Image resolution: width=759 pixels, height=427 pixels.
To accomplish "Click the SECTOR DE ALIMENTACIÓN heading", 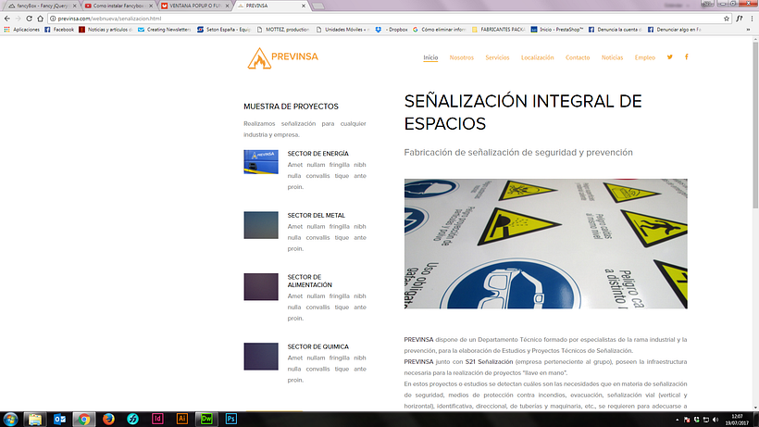I will pyautogui.click(x=310, y=281).
